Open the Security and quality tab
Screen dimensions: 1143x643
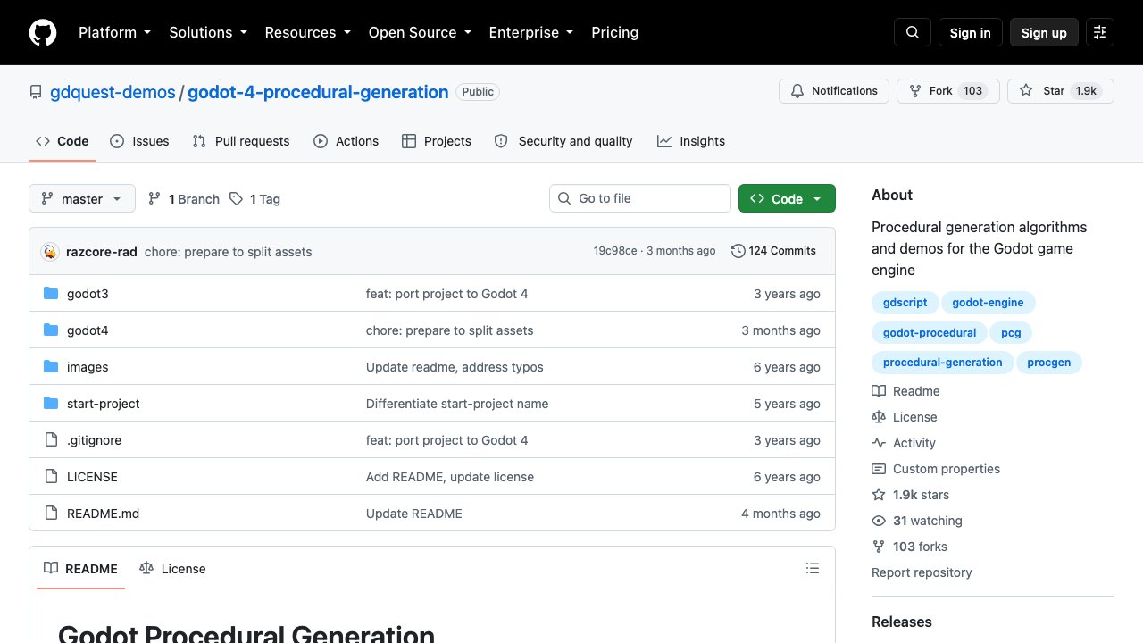(x=563, y=141)
